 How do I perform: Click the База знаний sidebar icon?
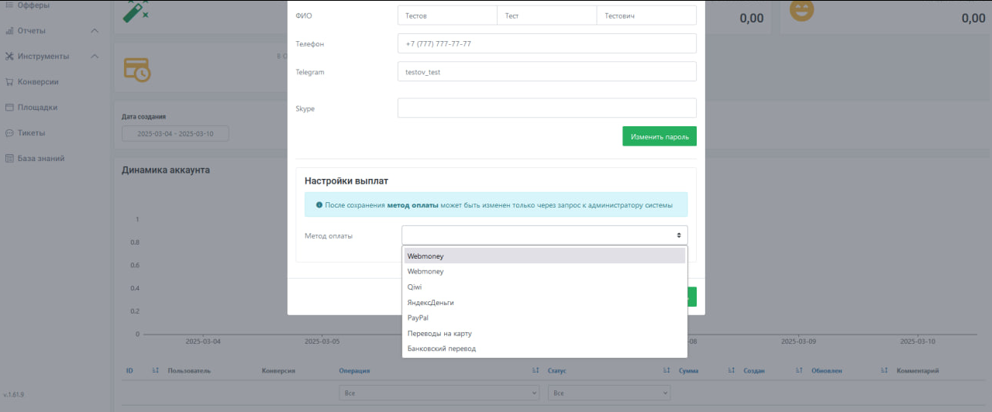pyautogui.click(x=9, y=159)
